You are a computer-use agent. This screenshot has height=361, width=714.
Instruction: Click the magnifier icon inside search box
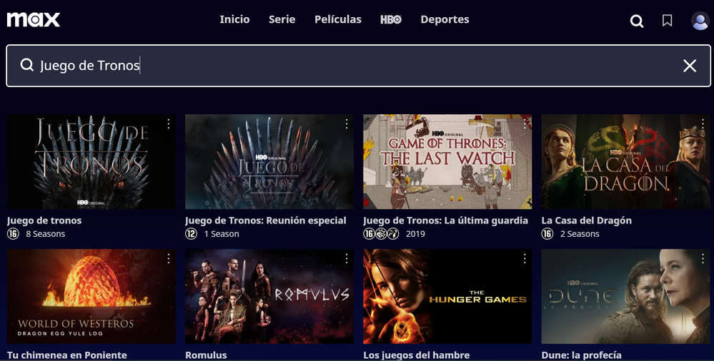pyautogui.click(x=27, y=65)
